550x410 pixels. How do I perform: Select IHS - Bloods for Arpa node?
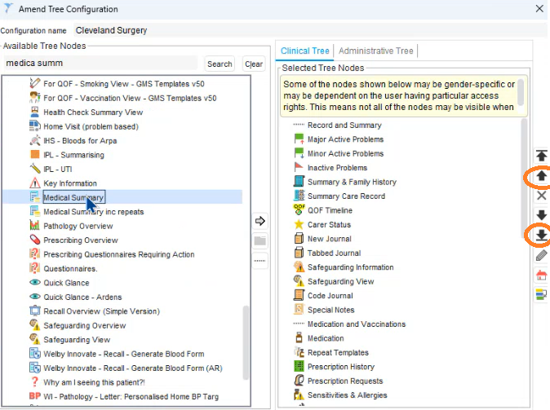80,140
